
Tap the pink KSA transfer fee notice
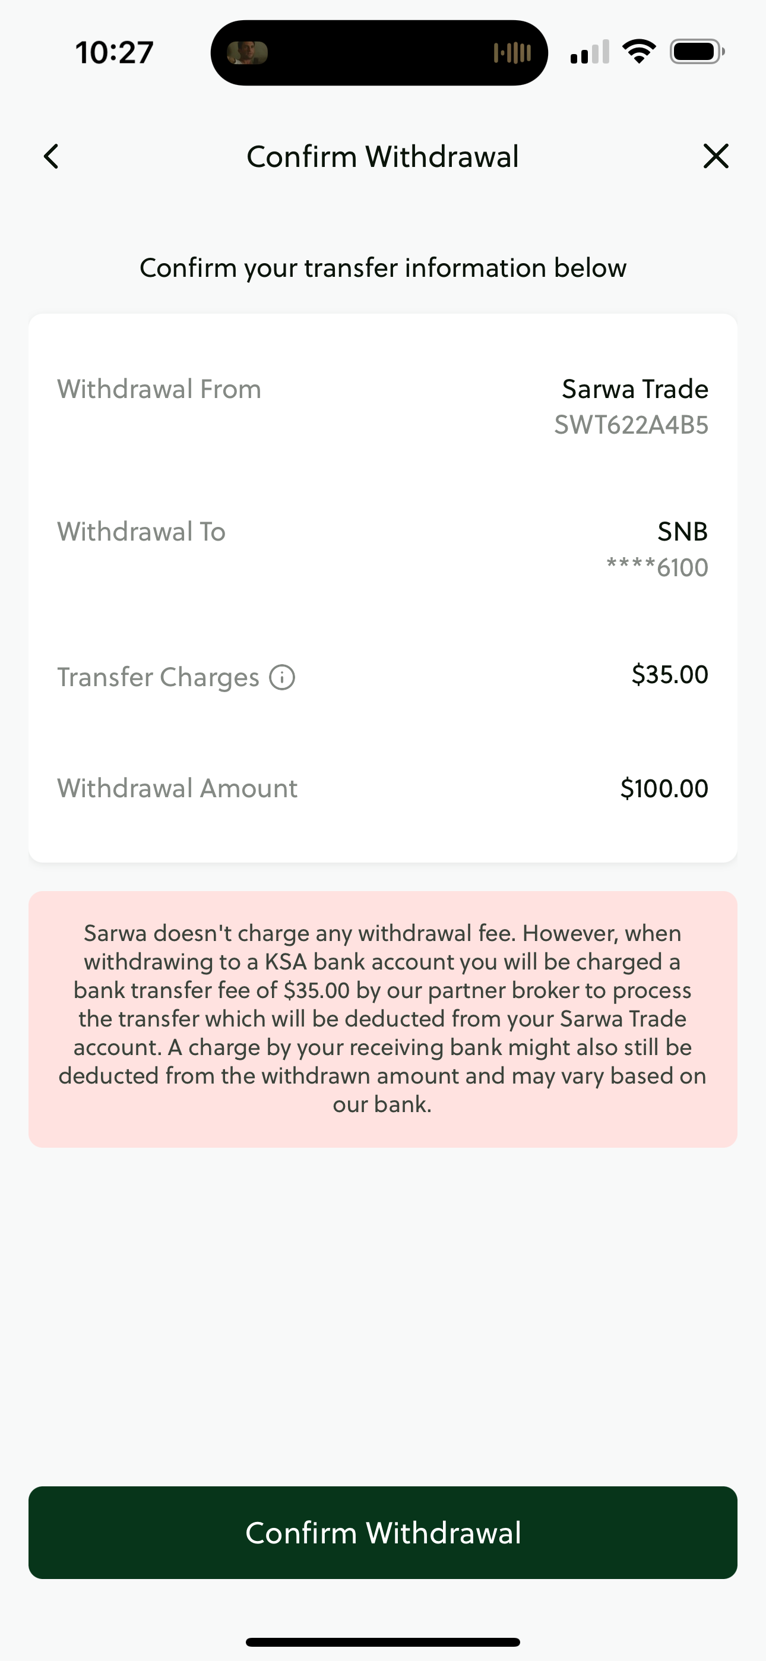383,1019
